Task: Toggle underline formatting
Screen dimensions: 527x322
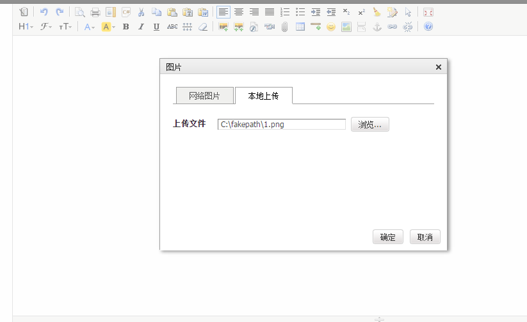Action: coord(156,26)
